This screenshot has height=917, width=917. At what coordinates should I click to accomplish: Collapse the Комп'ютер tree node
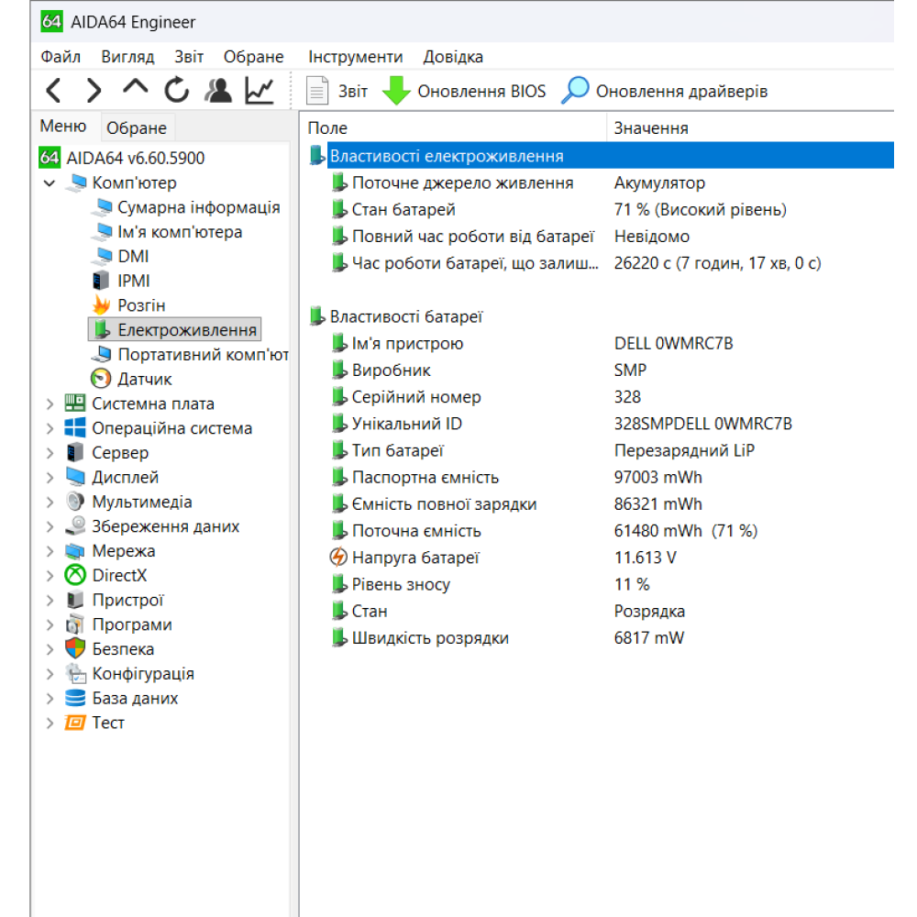pyautogui.click(x=50, y=182)
